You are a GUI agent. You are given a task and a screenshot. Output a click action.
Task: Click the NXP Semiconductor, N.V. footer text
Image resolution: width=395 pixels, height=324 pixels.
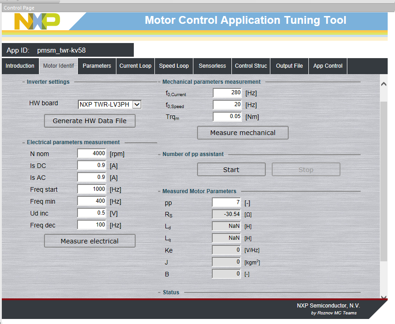[x=328, y=306]
